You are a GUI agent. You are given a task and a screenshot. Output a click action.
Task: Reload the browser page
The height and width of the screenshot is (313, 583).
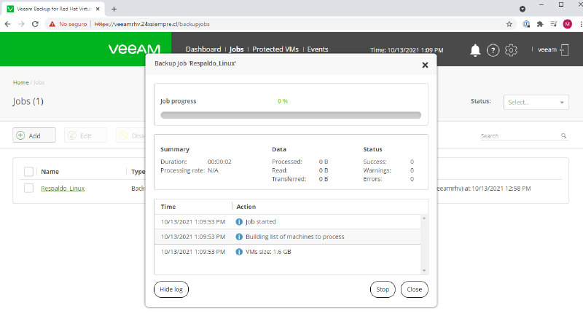(x=35, y=24)
